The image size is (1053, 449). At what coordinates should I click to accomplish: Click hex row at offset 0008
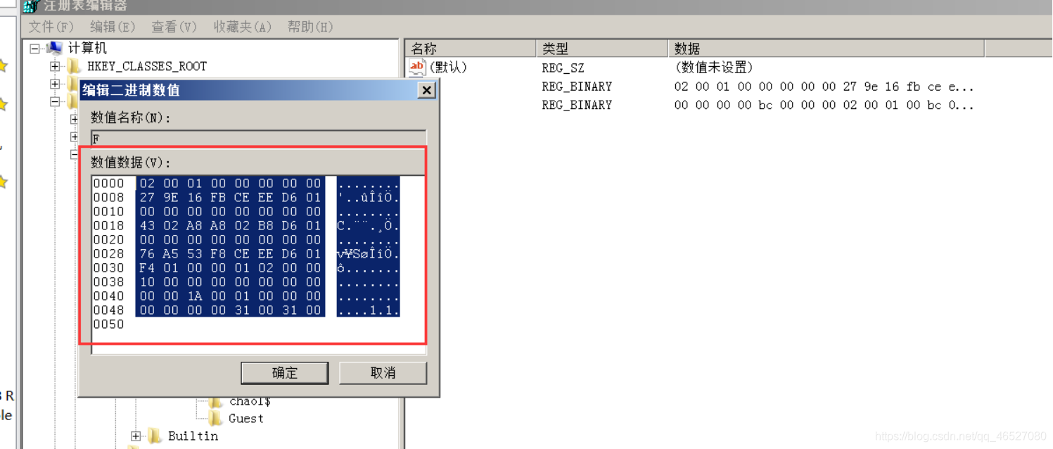coord(230,197)
